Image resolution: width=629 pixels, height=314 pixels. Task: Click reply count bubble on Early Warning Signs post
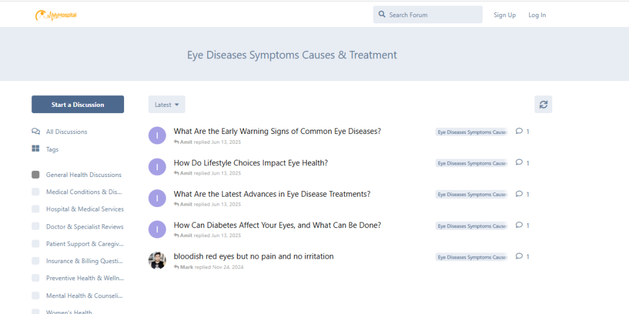[520, 131]
